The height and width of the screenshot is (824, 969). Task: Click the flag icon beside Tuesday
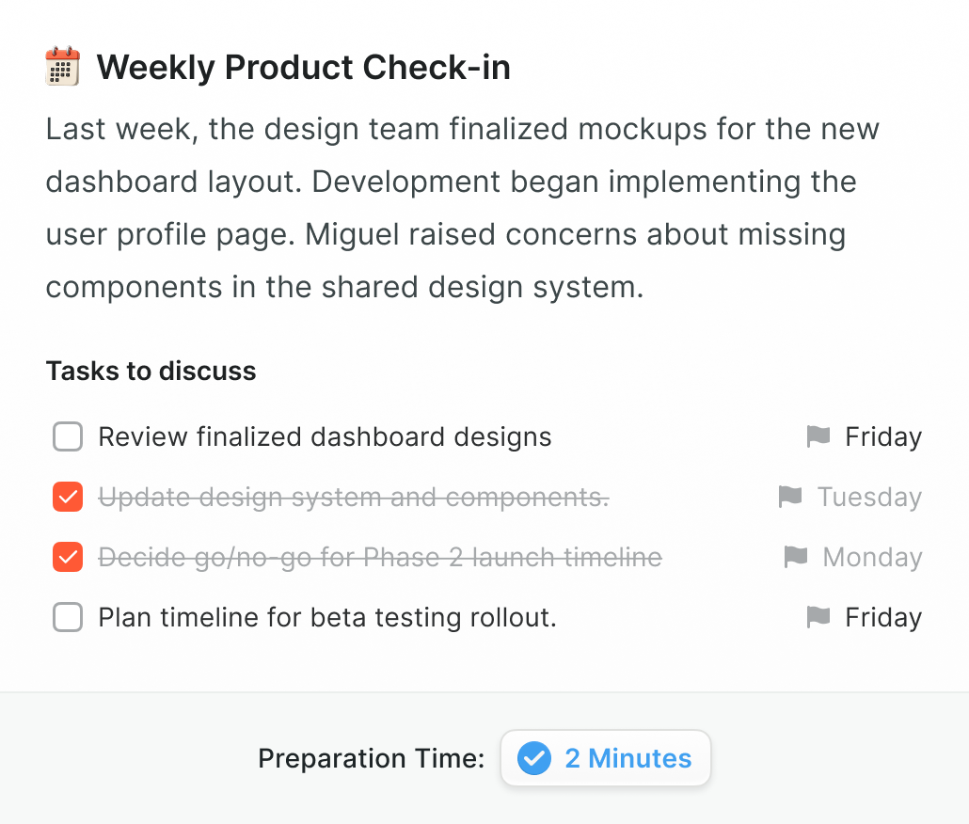[x=790, y=497]
